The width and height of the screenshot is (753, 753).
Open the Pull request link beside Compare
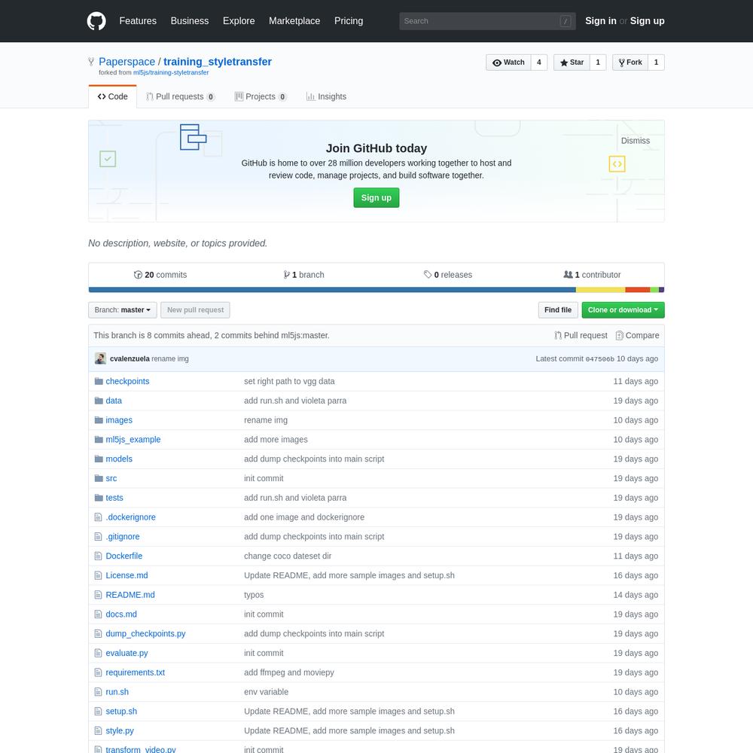pyautogui.click(x=581, y=336)
